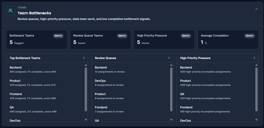The image size is (264, 128).
Task: Click the Team Bottlenecks heading
Action: [34, 13]
